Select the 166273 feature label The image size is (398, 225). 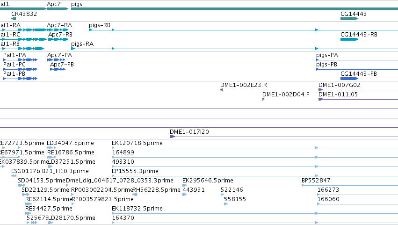click(328, 190)
